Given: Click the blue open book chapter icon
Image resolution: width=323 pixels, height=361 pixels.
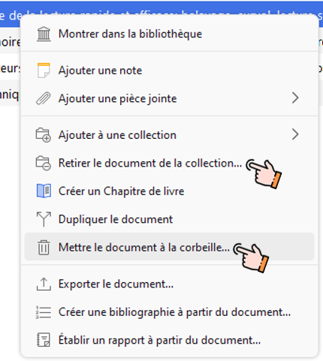Looking at the screenshot, I should click(44, 191).
